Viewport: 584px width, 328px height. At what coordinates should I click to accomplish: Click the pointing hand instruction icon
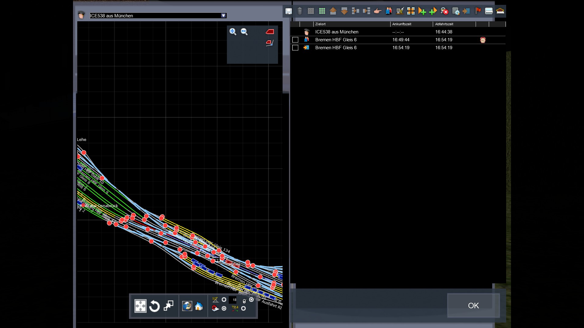pos(377,11)
